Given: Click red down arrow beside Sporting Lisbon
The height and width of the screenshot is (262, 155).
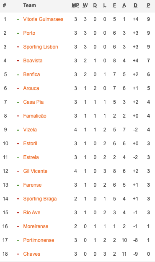Looking at the screenshot, I should [x=18, y=47].
